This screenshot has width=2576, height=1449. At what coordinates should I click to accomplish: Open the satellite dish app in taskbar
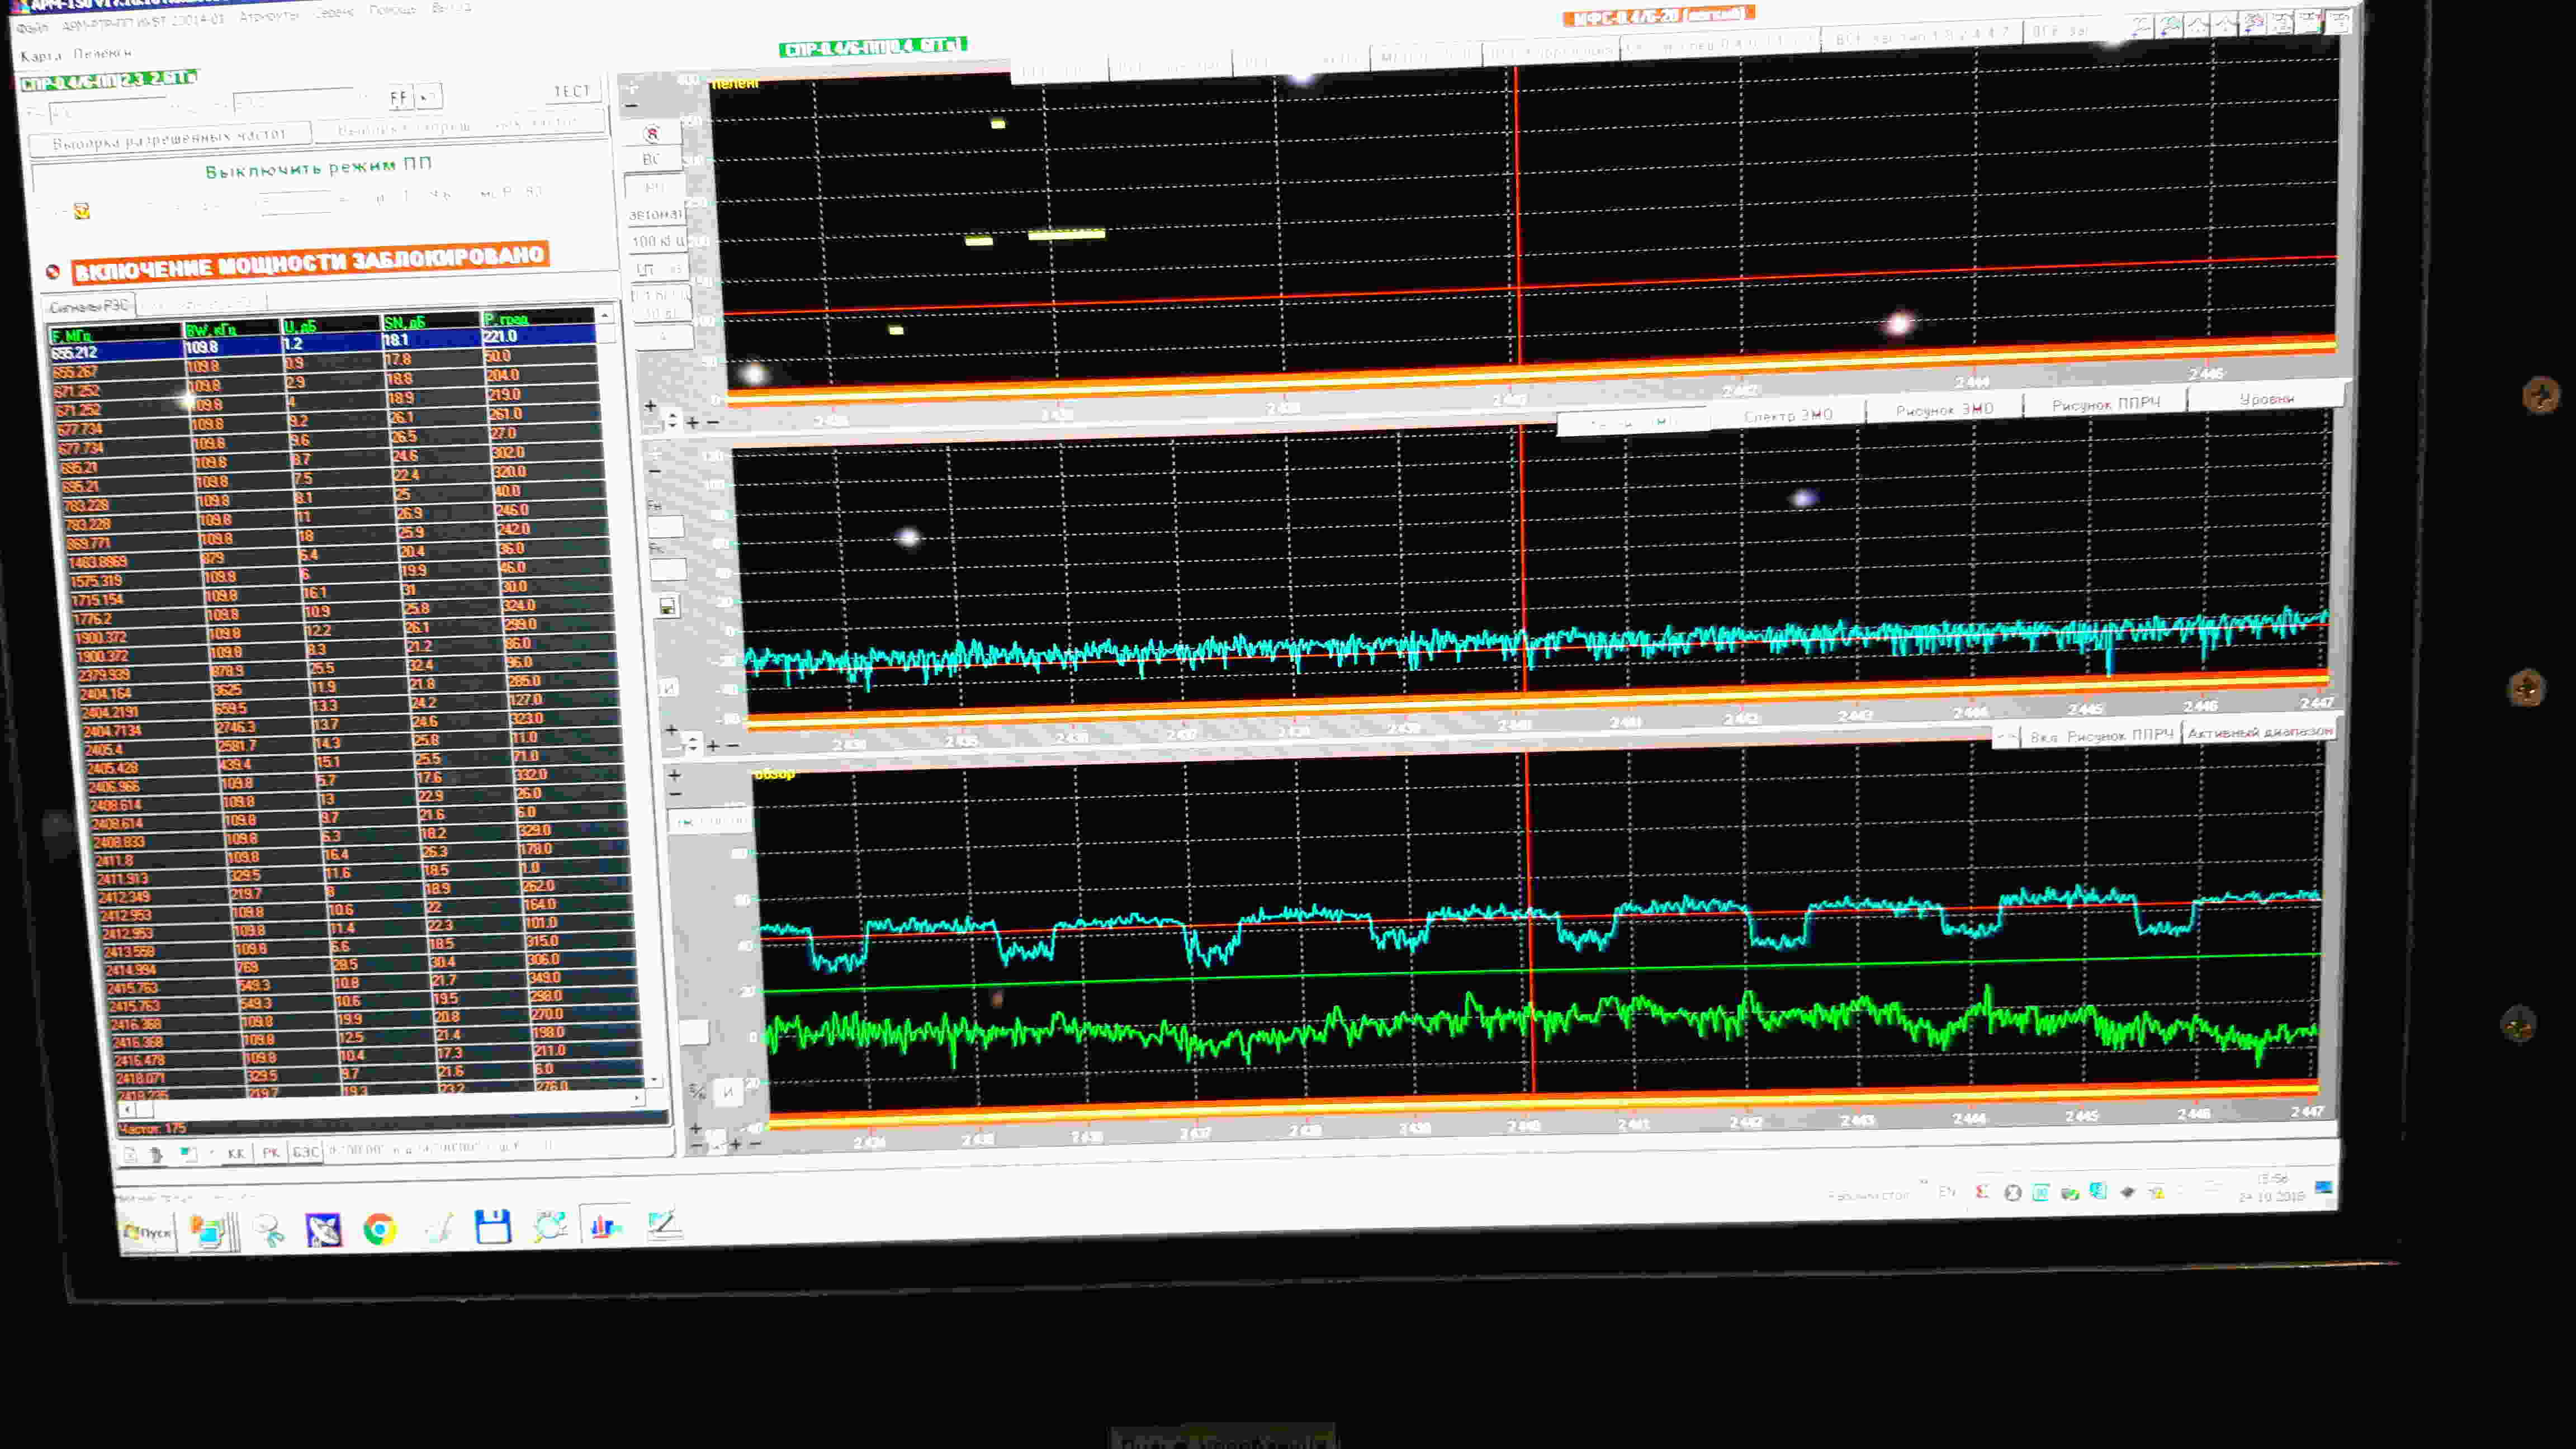(x=323, y=1230)
